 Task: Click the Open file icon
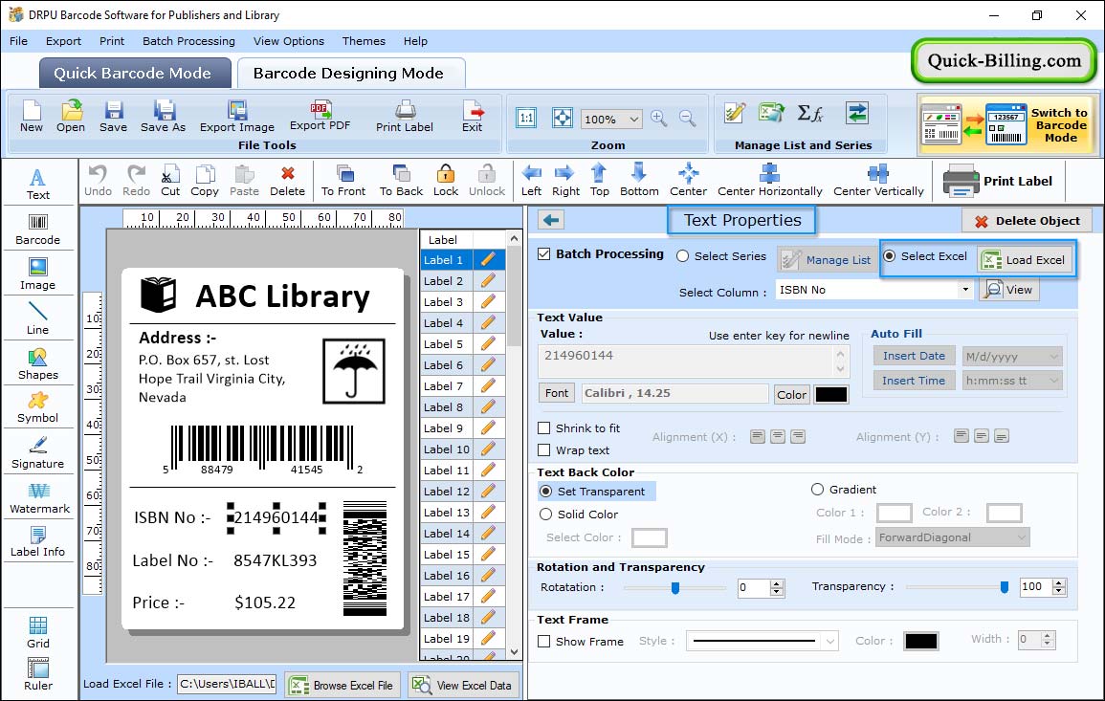pyautogui.click(x=71, y=117)
